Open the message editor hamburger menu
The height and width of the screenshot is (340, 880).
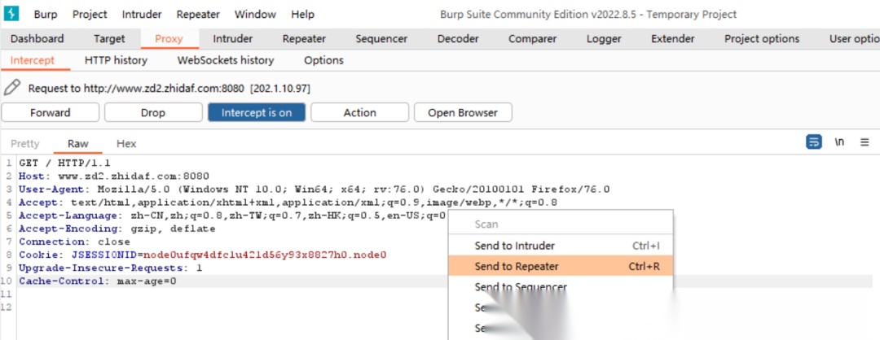point(865,142)
